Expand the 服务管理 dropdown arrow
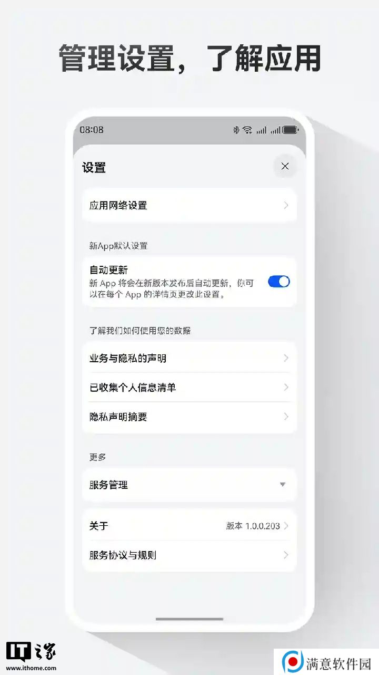 click(x=283, y=485)
